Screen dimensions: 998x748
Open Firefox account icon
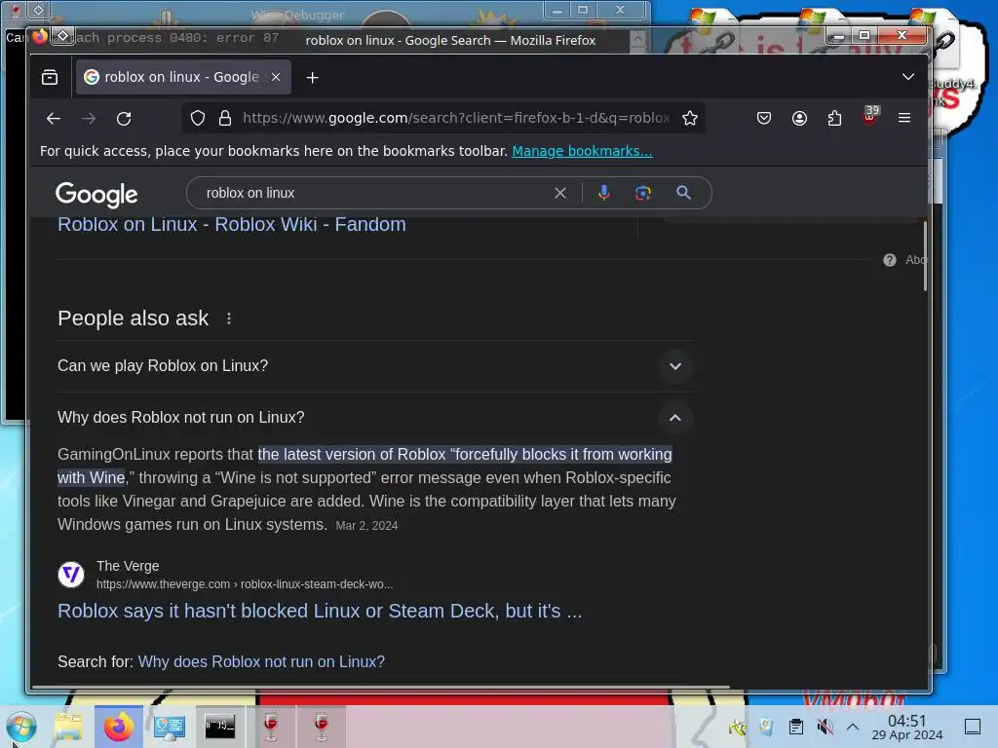799,118
